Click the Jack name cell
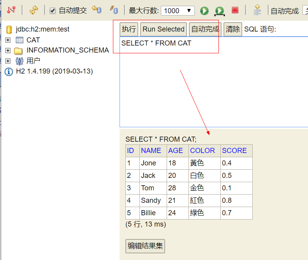308x260 pixels. (153, 176)
